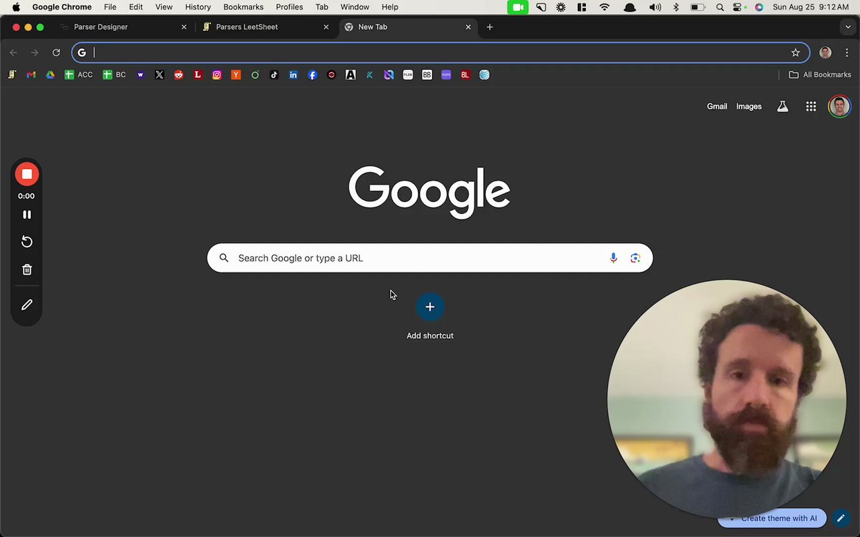Open the X (Twitter) bookmark
This screenshot has width=860, height=537.
[x=159, y=75]
